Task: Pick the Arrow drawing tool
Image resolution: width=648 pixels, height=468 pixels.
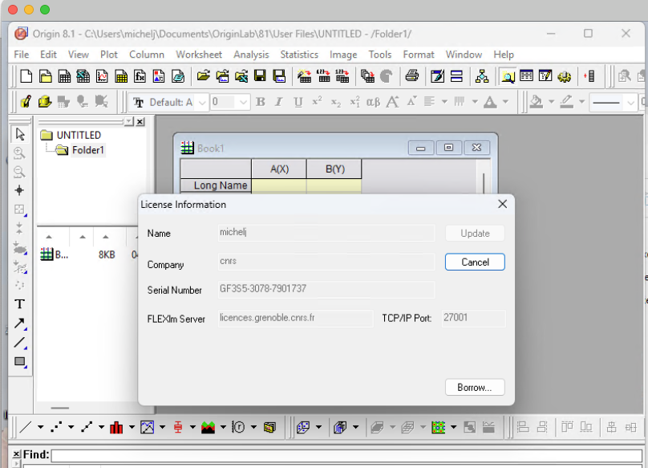Action: point(20,324)
